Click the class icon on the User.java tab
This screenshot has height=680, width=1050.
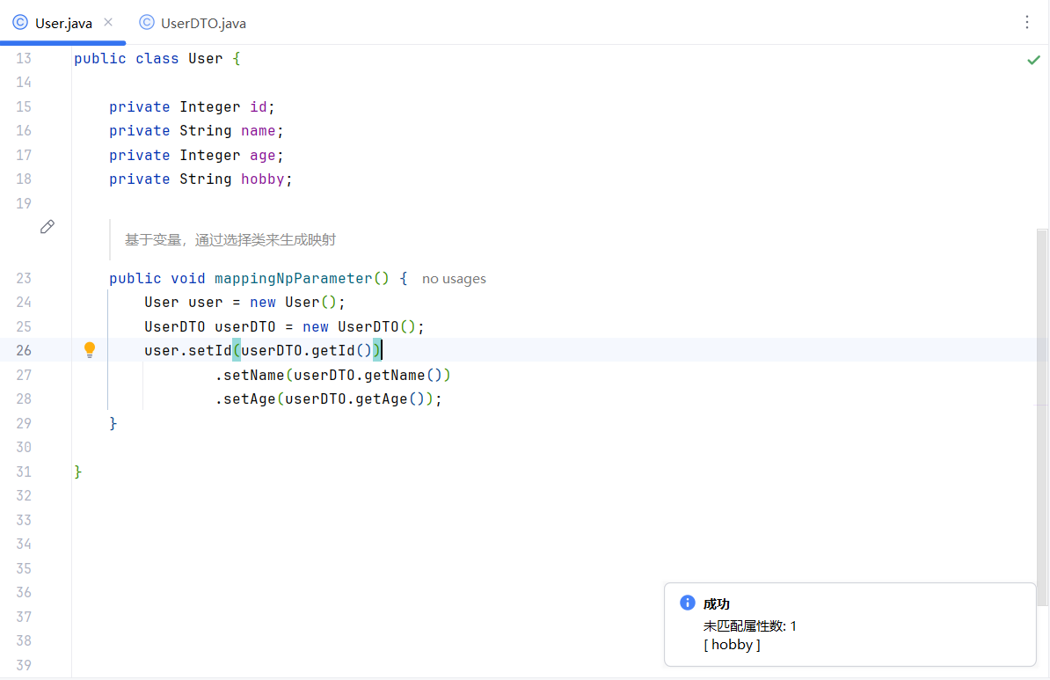tap(19, 24)
